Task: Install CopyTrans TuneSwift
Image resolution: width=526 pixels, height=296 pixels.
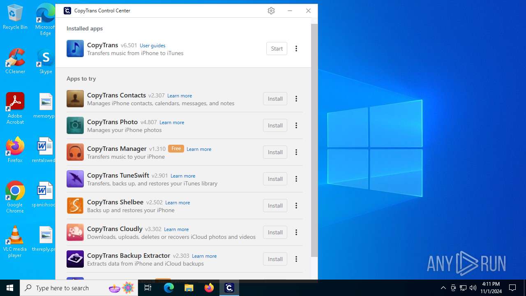Action: click(275, 179)
